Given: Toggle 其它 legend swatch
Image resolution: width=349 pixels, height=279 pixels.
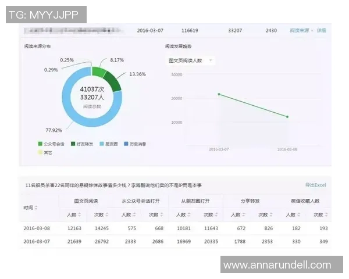Looking at the screenshot, I should pos(40,152).
